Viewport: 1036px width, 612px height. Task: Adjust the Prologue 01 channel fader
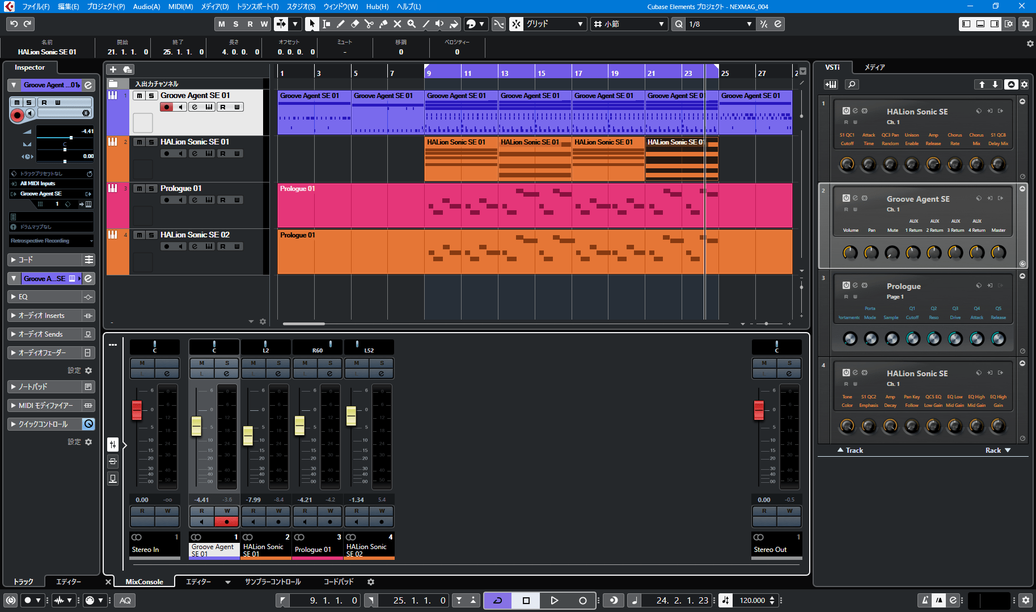(299, 425)
